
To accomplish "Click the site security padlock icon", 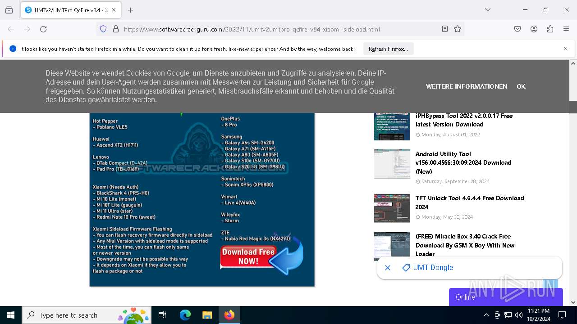I will (x=116, y=29).
